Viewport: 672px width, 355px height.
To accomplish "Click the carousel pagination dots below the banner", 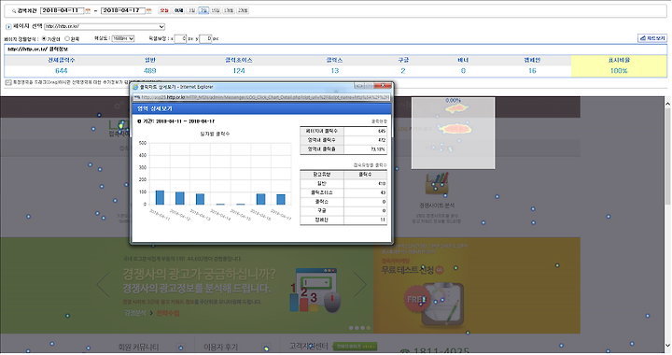I will coord(359,328).
